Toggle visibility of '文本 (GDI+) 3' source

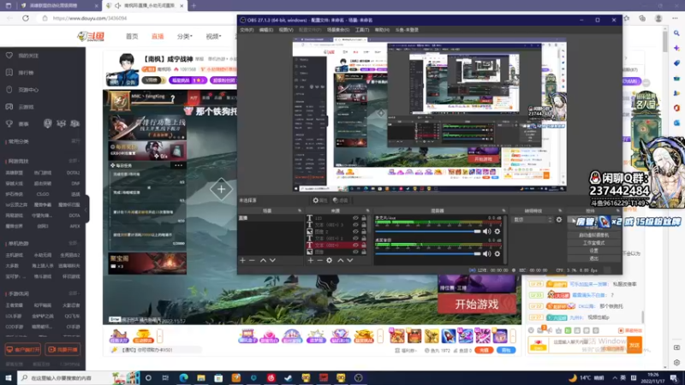pos(355,225)
